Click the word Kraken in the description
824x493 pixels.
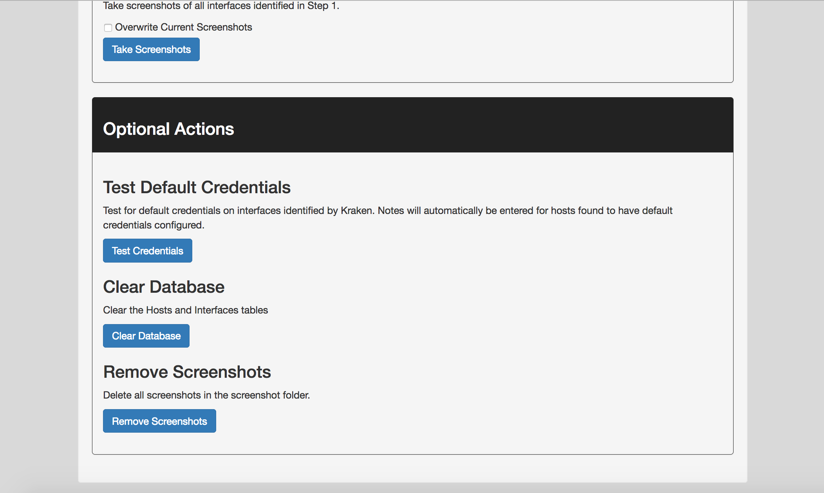356,211
